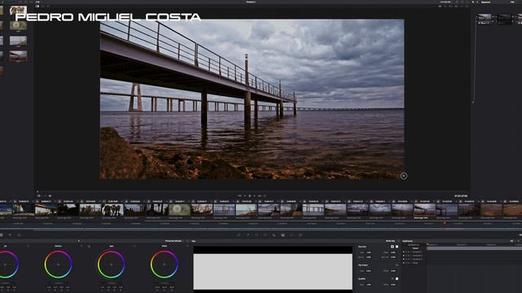This screenshot has width=522, height=293.
Task: Click the Key Input Gain value field
Action: click(x=369, y=252)
